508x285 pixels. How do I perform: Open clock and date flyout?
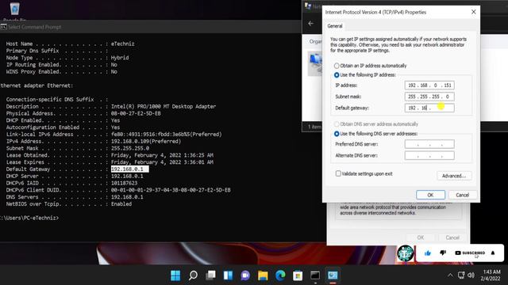click(x=491, y=275)
